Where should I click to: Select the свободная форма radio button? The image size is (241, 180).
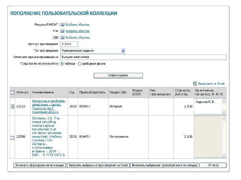(x=79, y=64)
